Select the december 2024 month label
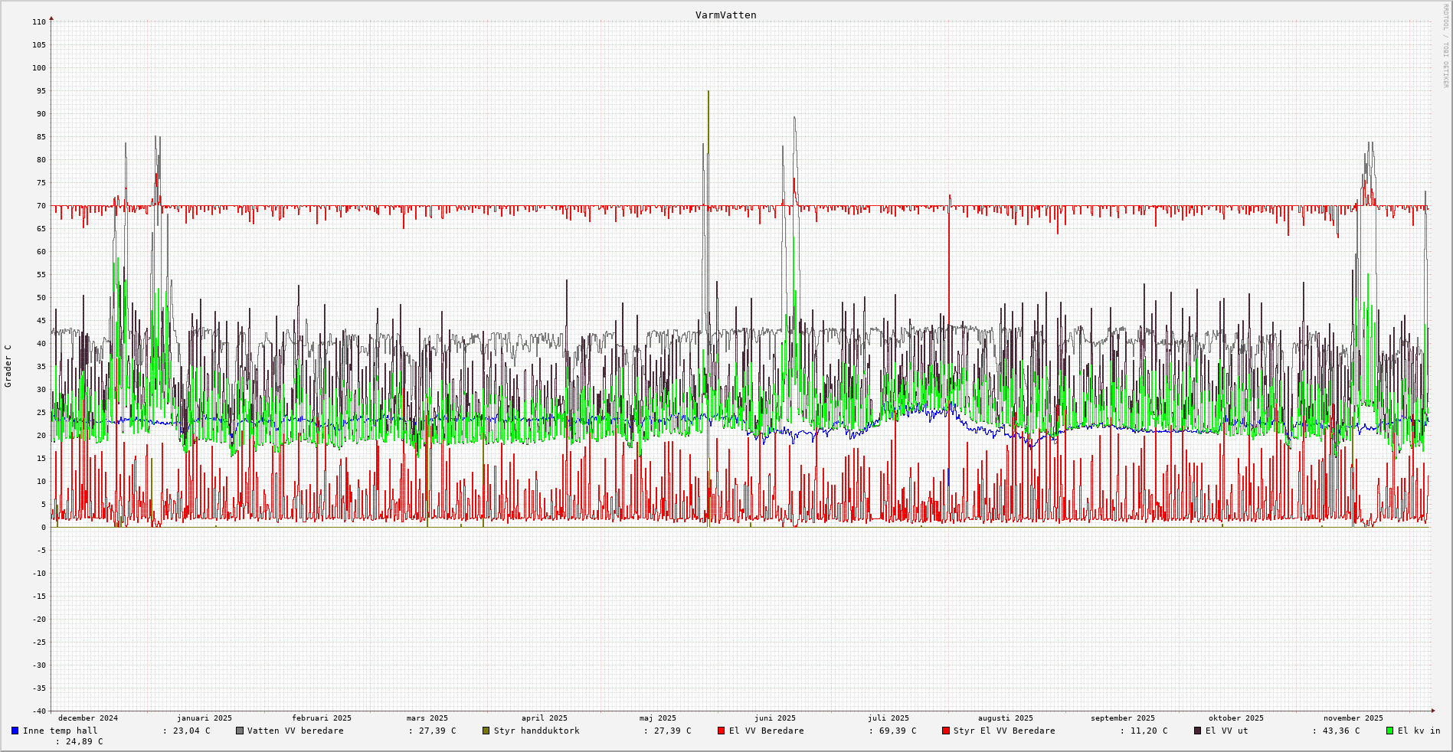 pyautogui.click(x=88, y=718)
